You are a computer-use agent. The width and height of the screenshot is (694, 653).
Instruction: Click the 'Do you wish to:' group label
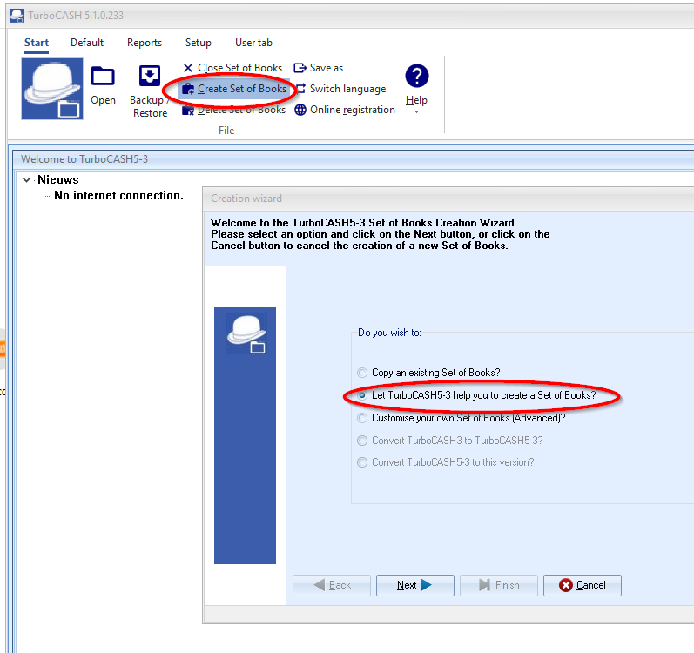(x=389, y=333)
